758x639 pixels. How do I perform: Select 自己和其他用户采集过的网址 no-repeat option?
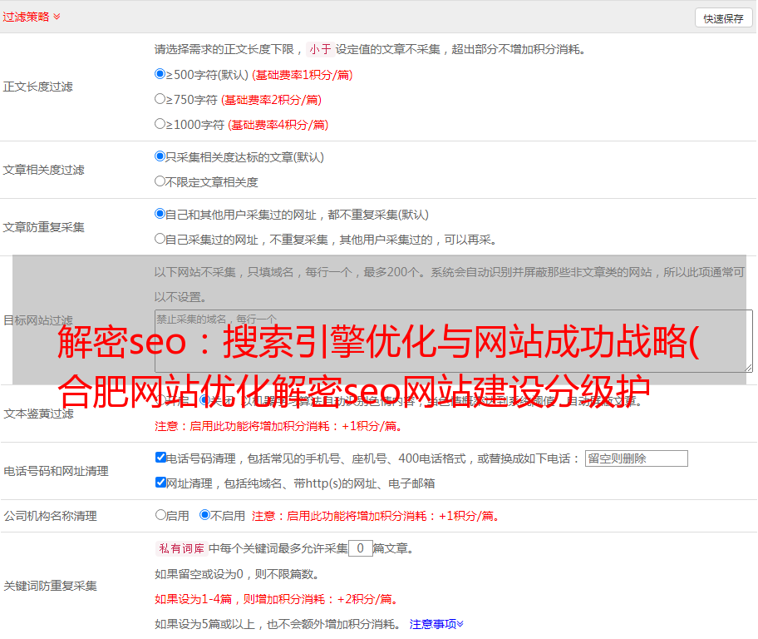160,214
